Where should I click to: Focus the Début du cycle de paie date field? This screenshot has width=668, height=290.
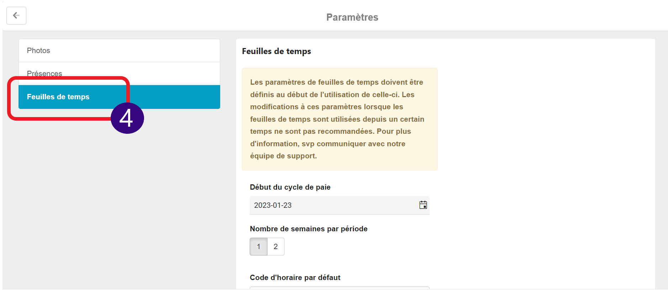coord(340,205)
